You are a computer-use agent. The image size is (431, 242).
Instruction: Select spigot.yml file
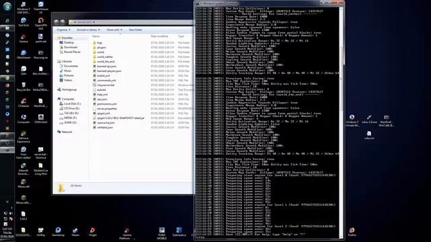tap(101, 114)
